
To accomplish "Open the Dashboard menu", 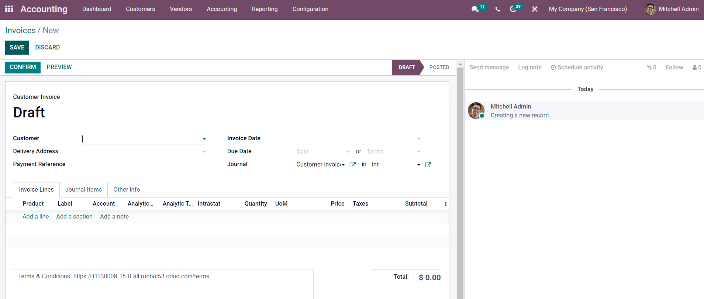I will pyautogui.click(x=97, y=9).
